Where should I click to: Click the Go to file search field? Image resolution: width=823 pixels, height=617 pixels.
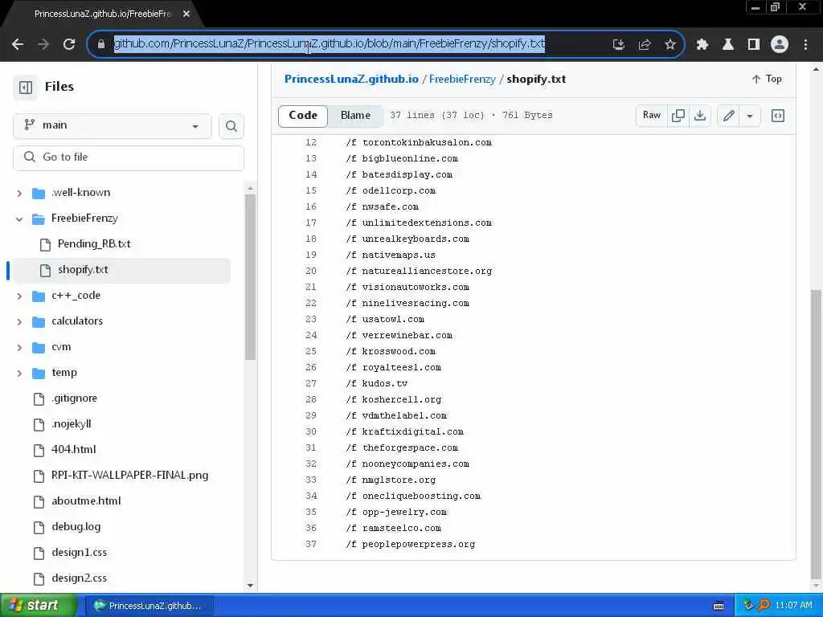point(129,157)
